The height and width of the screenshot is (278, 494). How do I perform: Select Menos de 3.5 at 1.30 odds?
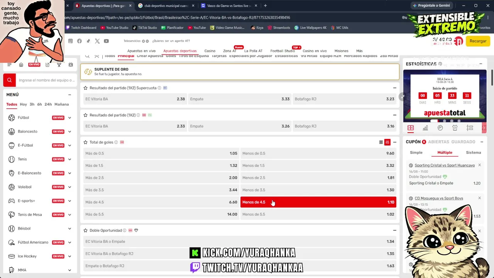318,190
